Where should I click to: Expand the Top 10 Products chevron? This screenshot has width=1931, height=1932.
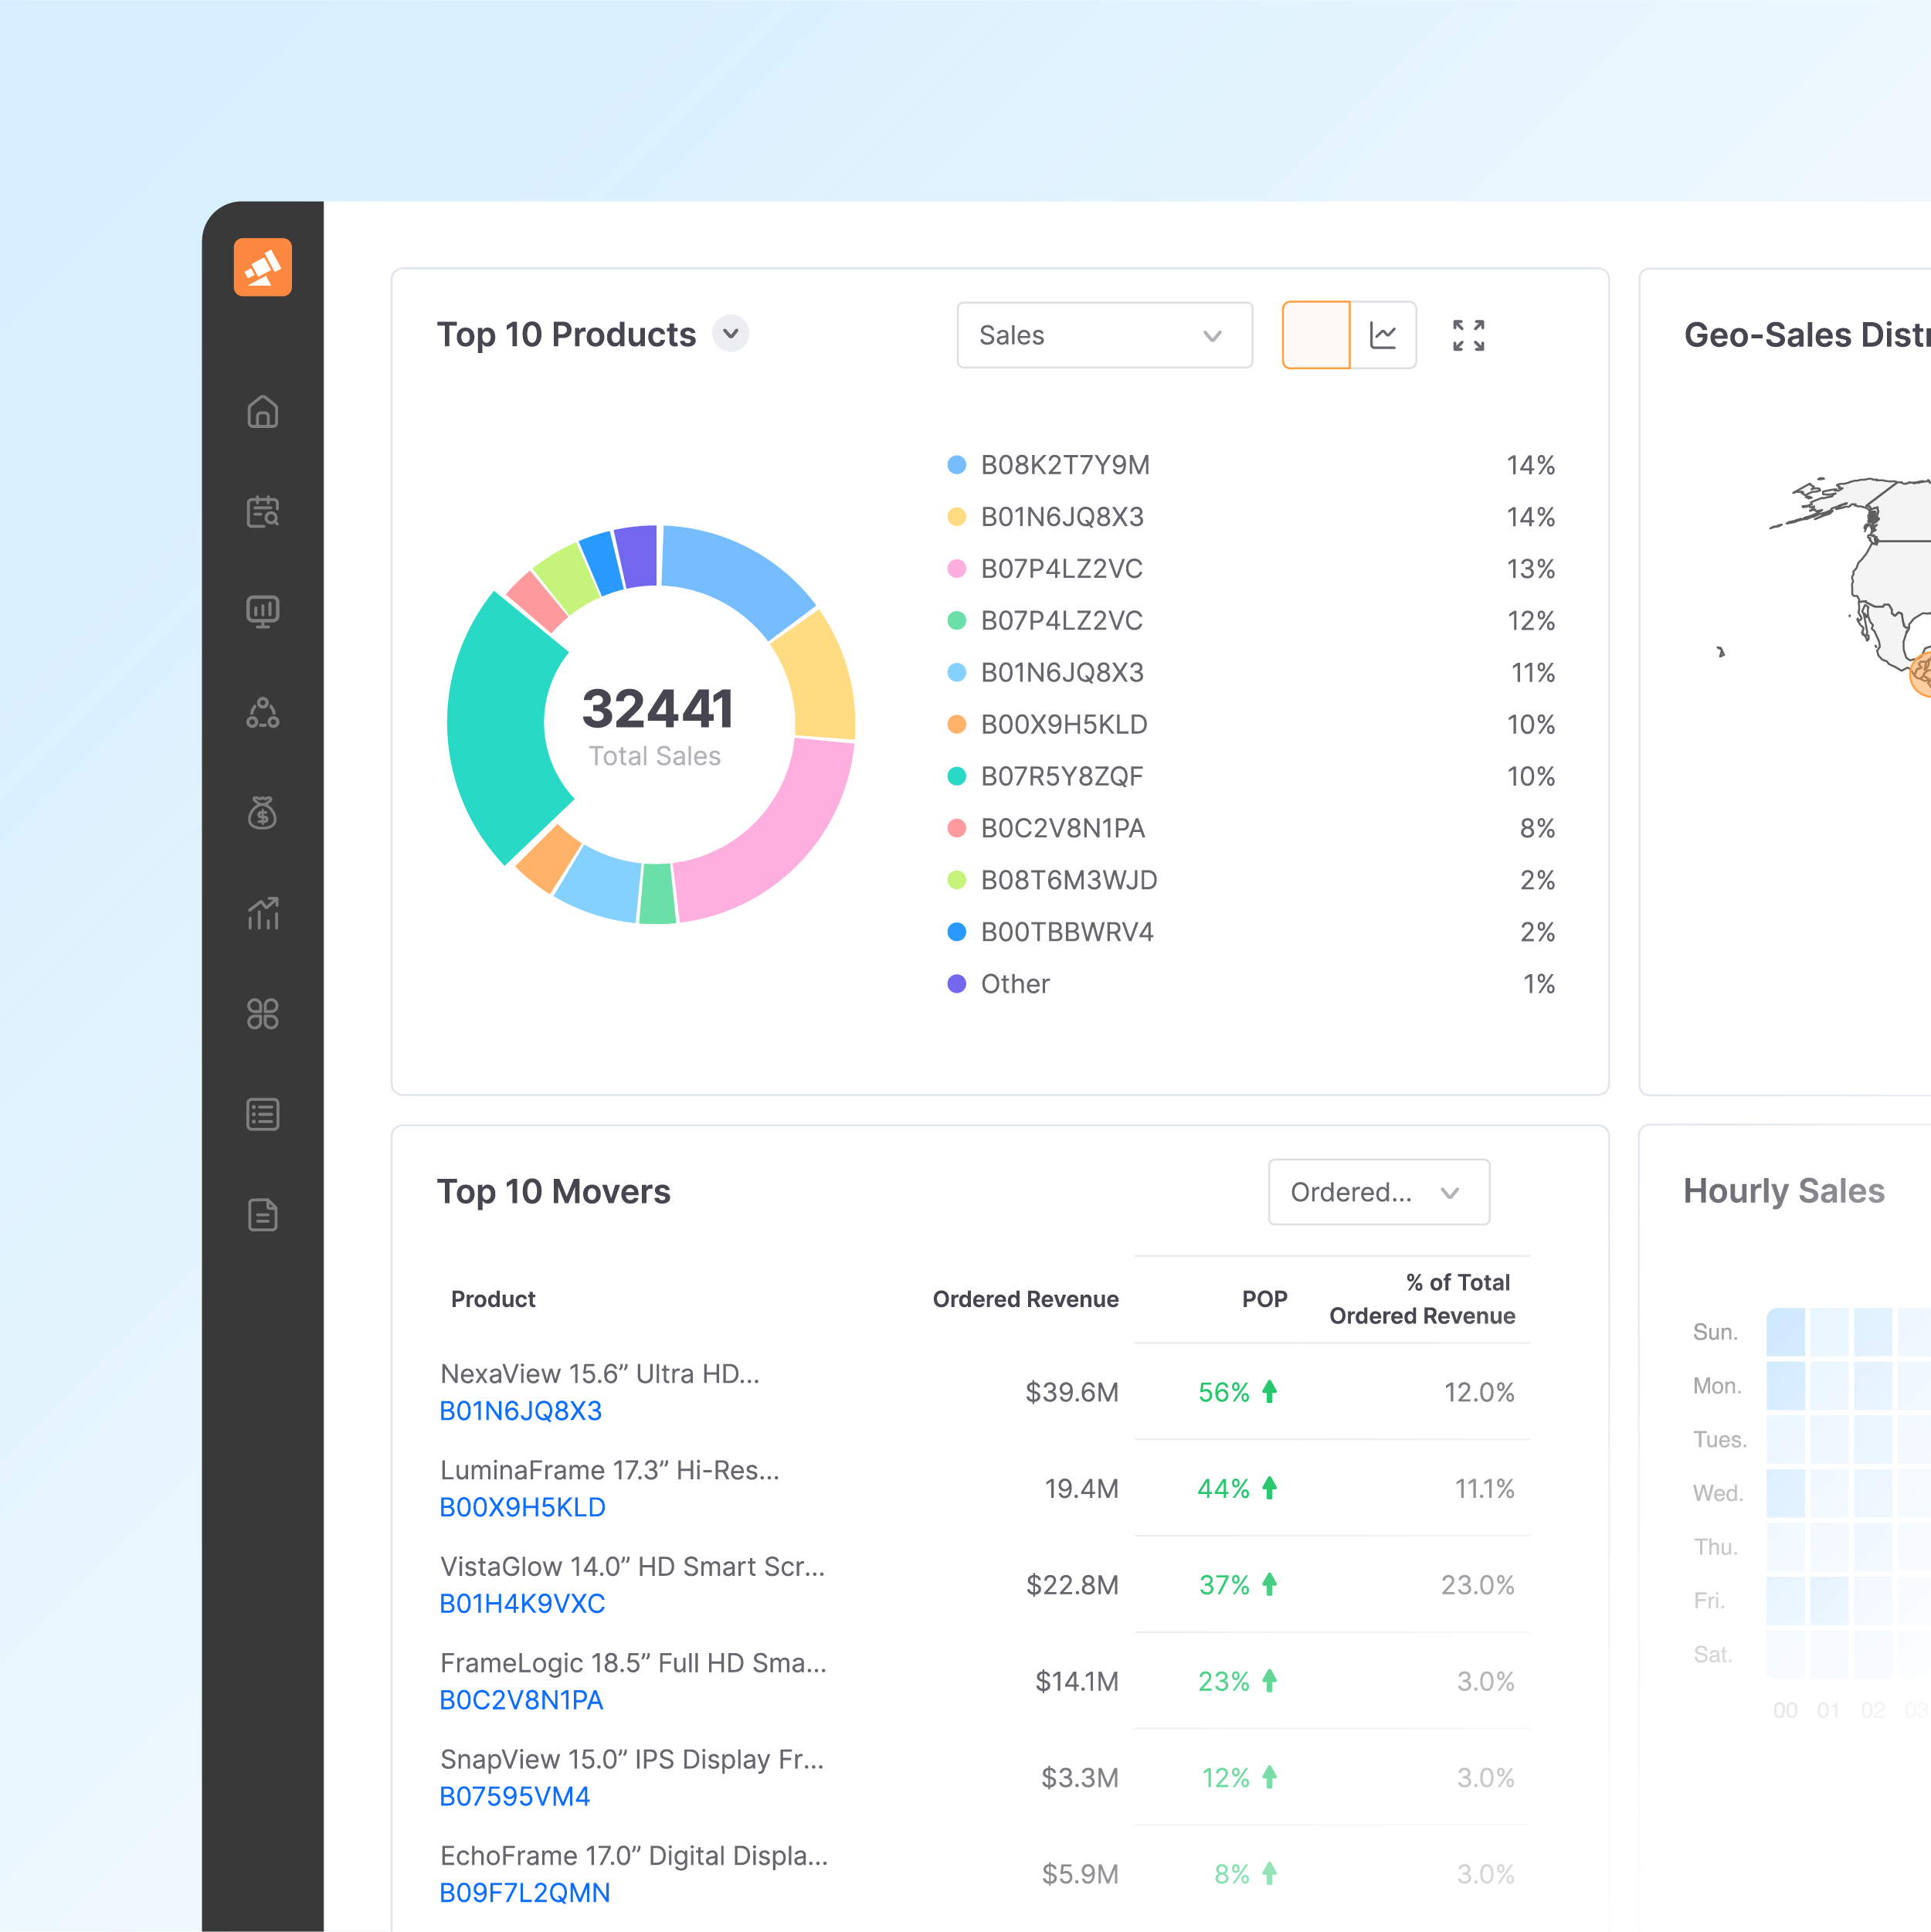pos(730,334)
